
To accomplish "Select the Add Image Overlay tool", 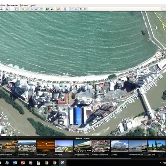I will pos(37,9).
